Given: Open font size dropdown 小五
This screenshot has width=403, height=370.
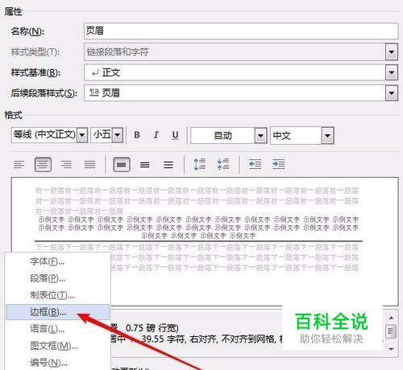Looking at the screenshot, I should 118,135.
